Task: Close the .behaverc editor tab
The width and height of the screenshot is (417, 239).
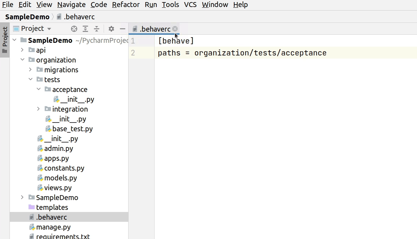Action: pyautogui.click(x=175, y=29)
